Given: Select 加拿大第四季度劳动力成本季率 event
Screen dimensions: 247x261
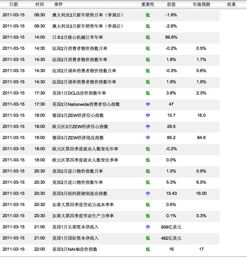Looking at the screenshot, I should pos(83,205).
